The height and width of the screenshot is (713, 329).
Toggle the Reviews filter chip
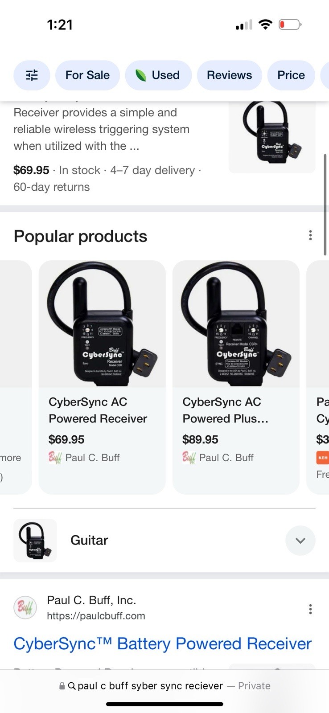[229, 75]
